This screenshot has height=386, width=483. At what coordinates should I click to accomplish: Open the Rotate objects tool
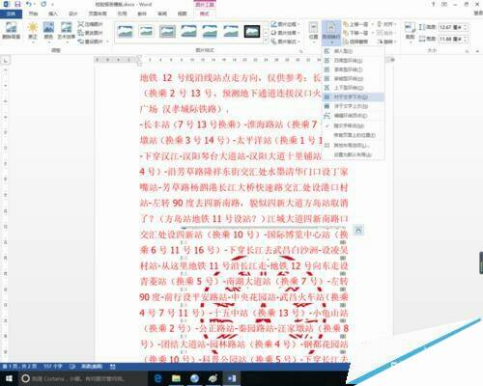(x=385, y=41)
